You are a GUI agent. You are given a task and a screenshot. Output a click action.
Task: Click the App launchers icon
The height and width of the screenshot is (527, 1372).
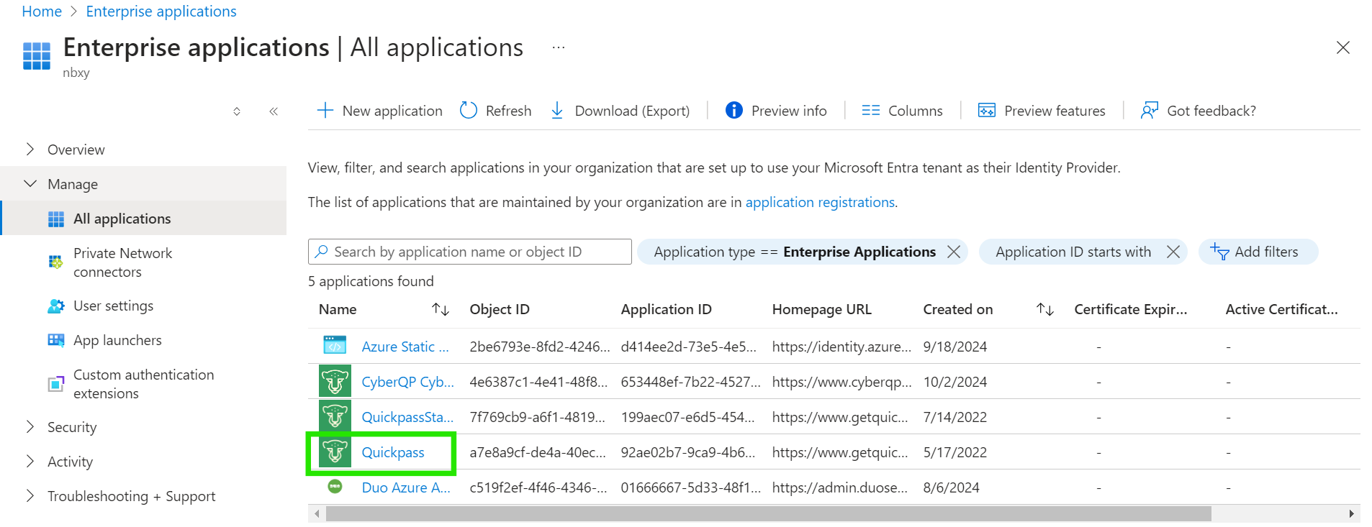(x=56, y=340)
